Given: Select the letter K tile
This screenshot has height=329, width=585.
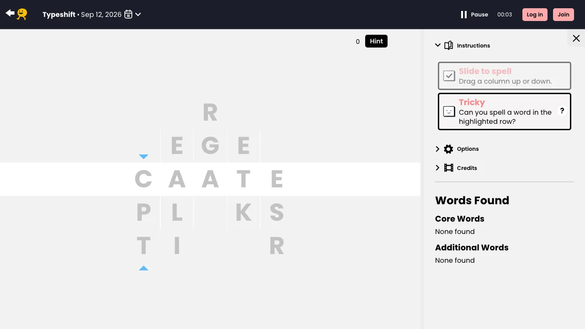Looking at the screenshot, I should pyautogui.click(x=244, y=212).
